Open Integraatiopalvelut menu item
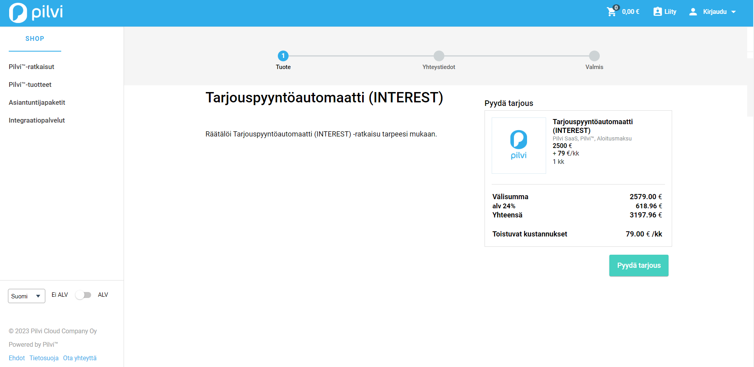The width and height of the screenshot is (754, 367). pyautogui.click(x=37, y=120)
